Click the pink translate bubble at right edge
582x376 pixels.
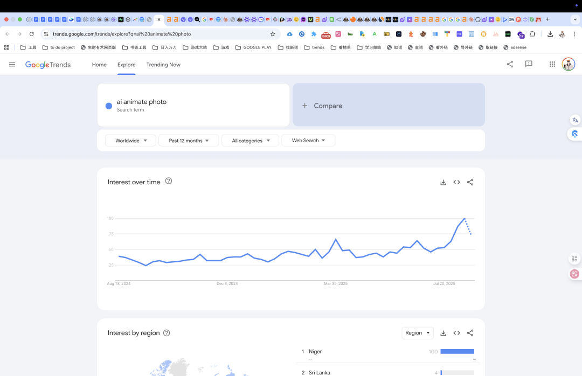point(574,274)
